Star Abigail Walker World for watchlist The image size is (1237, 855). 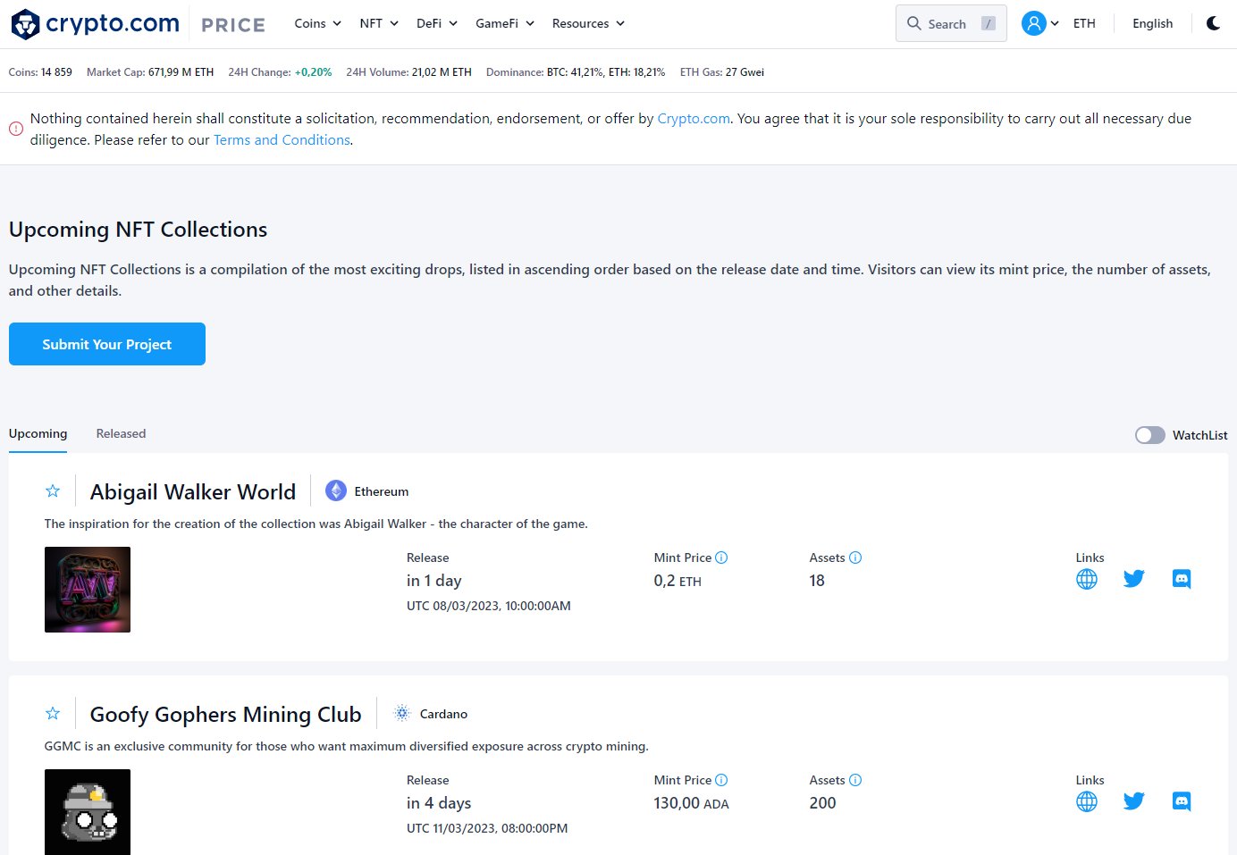coord(53,490)
